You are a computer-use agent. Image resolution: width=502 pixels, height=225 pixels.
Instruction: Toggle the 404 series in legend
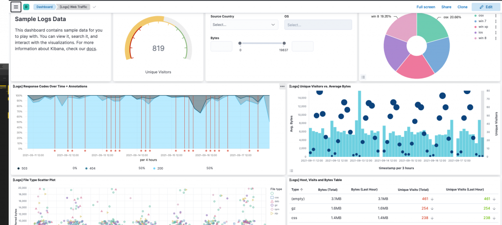tap(90, 168)
